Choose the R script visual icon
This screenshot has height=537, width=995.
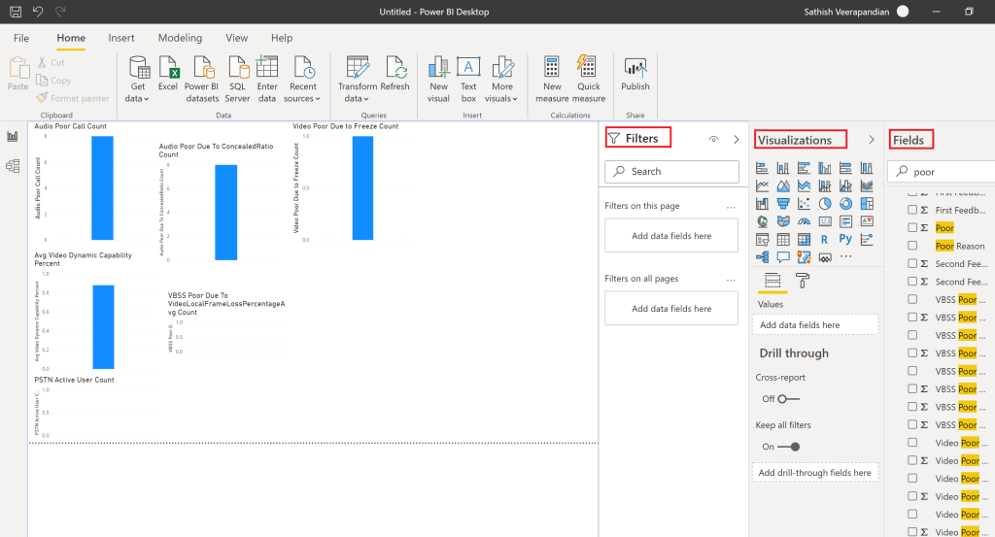824,239
